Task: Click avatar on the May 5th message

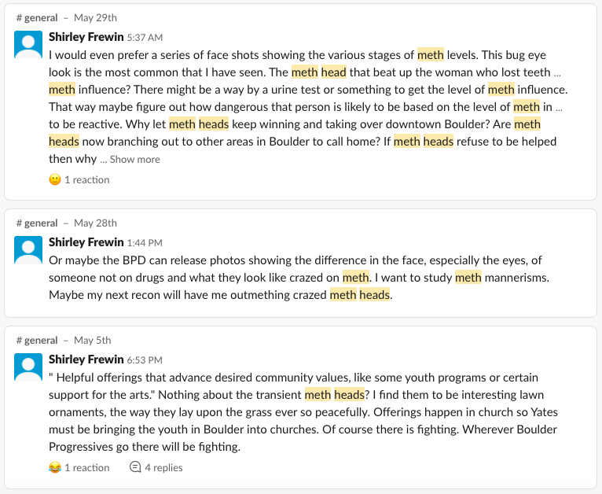Action: (29, 367)
